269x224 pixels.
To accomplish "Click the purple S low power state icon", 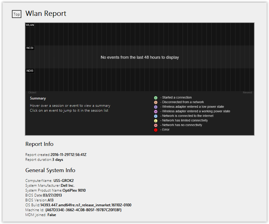I will (x=156, y=107).
